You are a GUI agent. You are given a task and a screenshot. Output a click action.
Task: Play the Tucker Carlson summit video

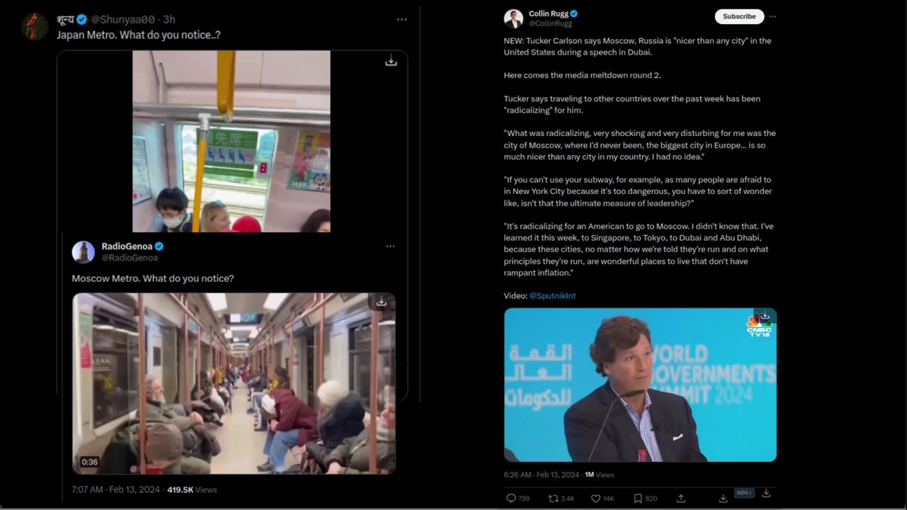pyautogui.click(x=640, y=385)
